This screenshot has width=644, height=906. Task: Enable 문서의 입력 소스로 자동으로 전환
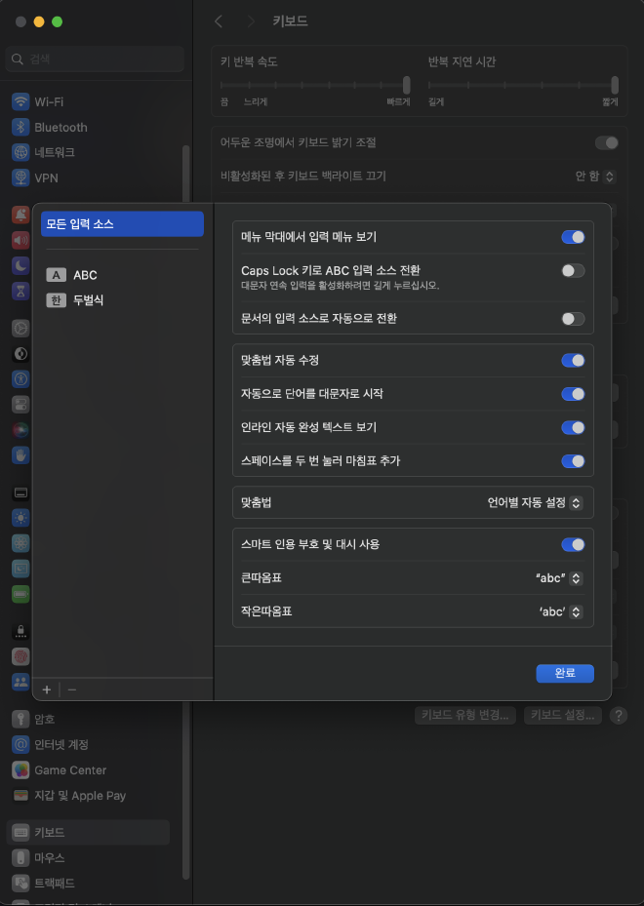tap(573, 319)
